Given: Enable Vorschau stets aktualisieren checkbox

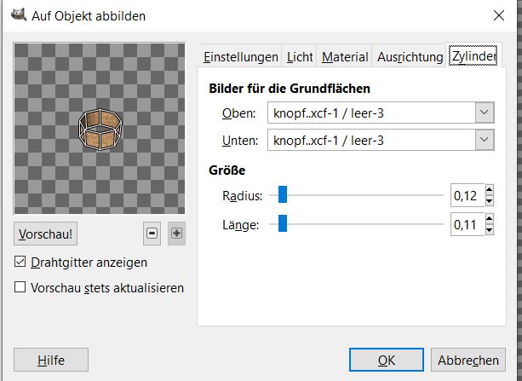Looking at the screenshot, I should tap(20, 288).
